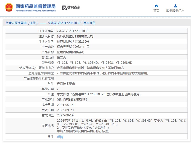Open the 政务服务门户 link
Screen dimensions: 191x144
175,11
